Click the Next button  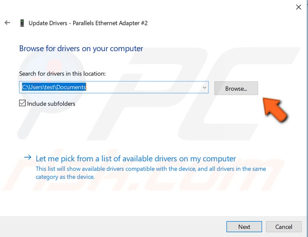[244, 227]
